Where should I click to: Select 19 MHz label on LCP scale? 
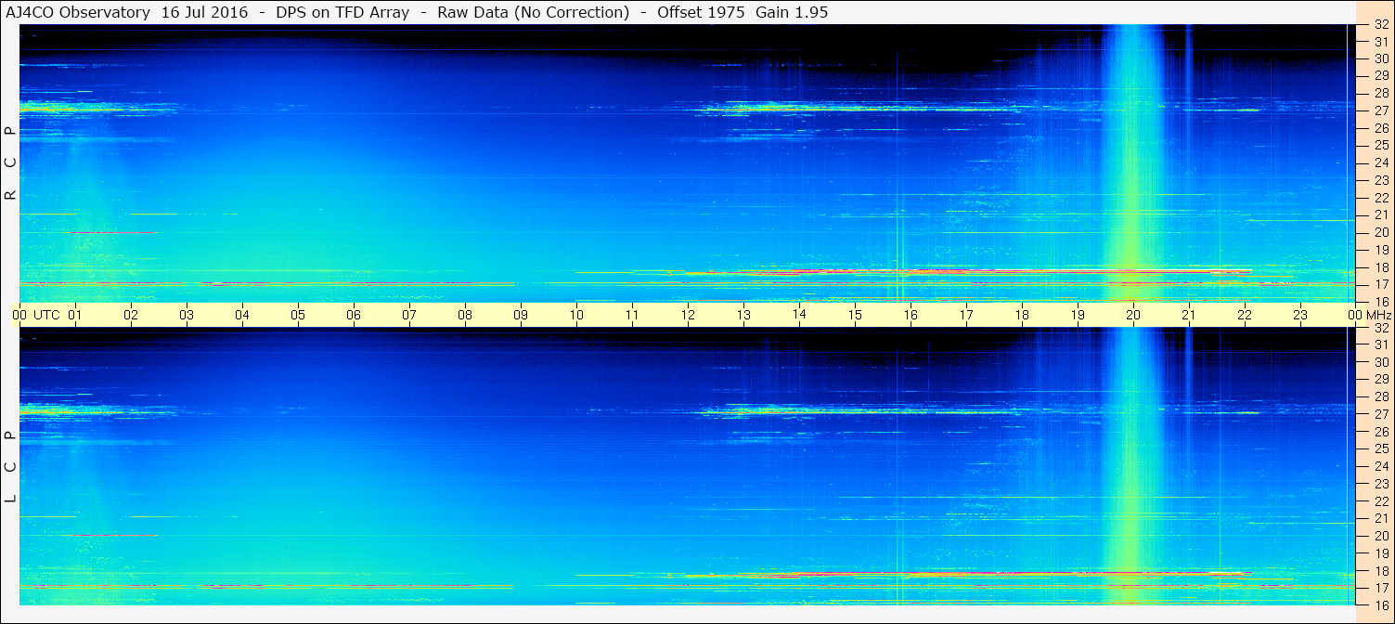click(1380, 553)
